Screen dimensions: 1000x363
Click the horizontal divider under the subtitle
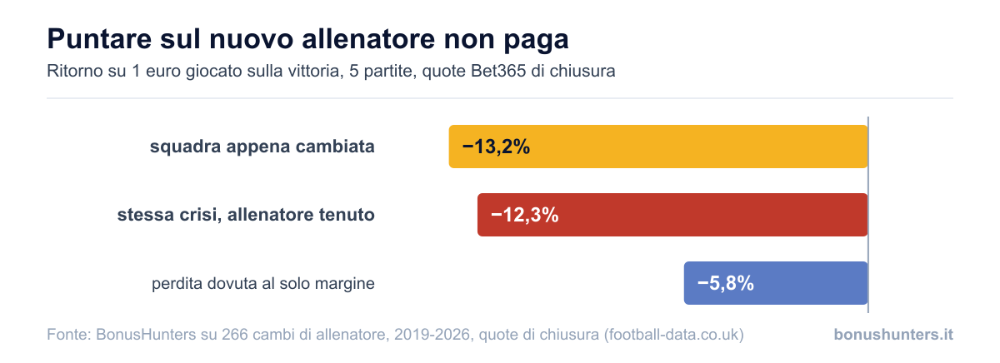500,98
